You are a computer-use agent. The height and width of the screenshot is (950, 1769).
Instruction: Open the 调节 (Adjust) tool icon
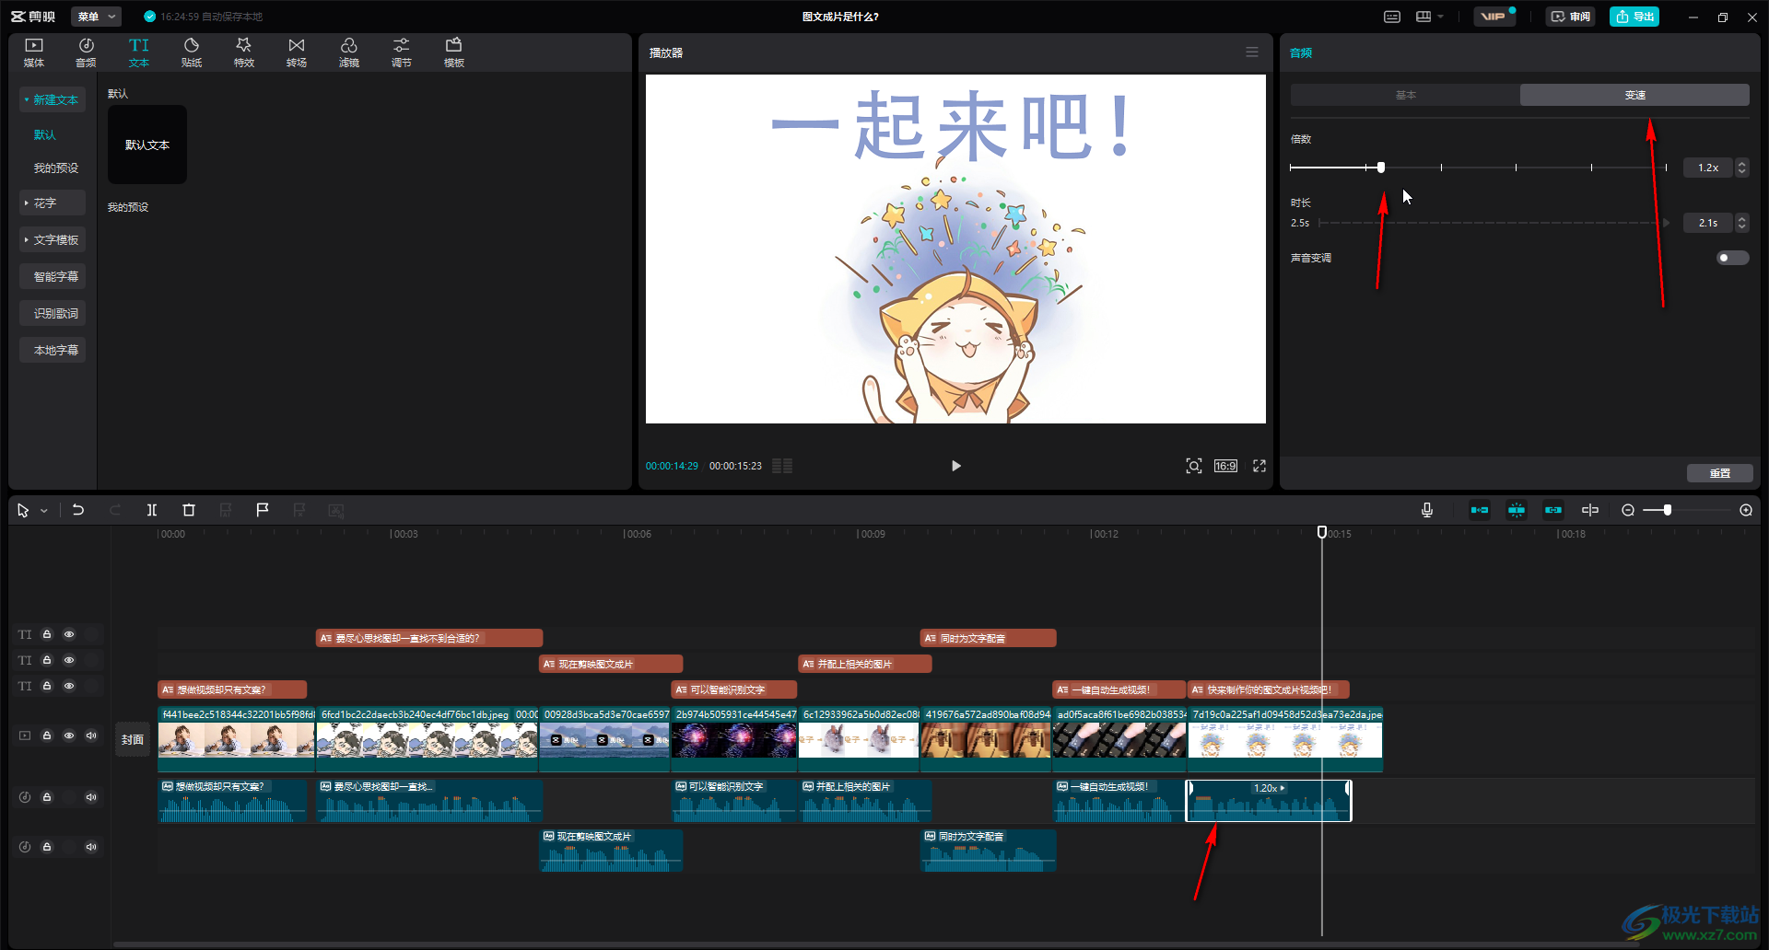[x=402, y=52]
